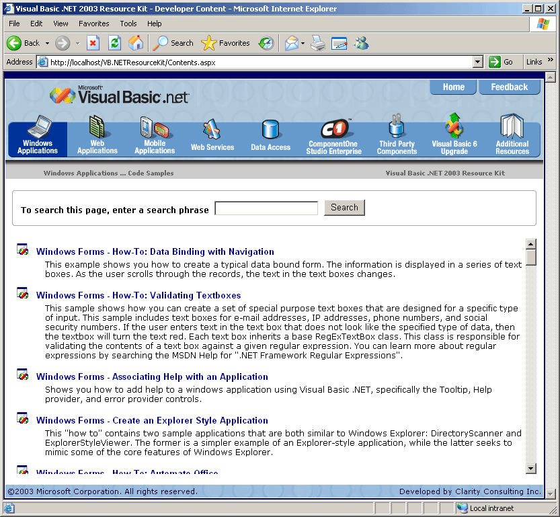Click the Go button beside address bar

pos(501,62)
